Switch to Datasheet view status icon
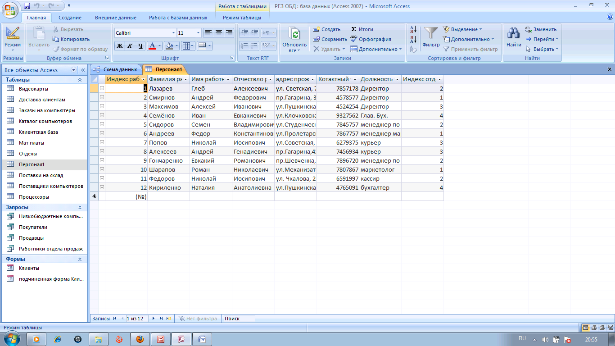The image size is (615, 346). pyautogui.click(x=586, y=328)
